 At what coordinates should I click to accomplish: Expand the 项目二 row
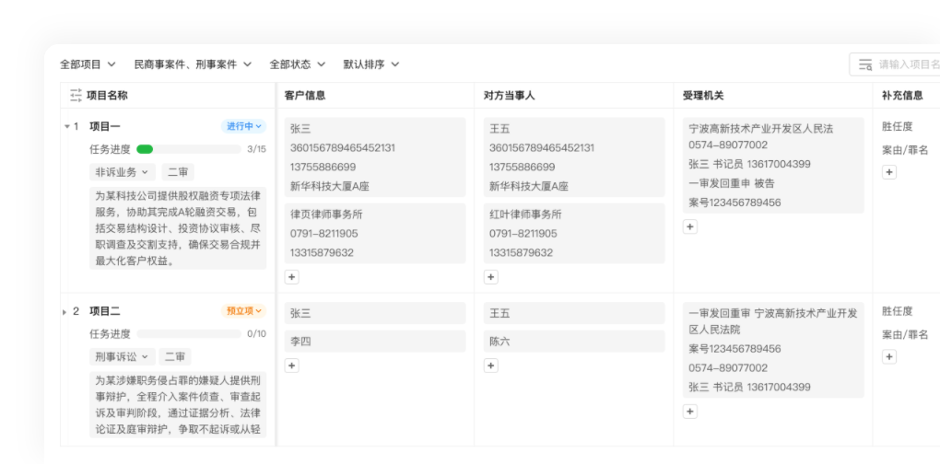[65, 312]
